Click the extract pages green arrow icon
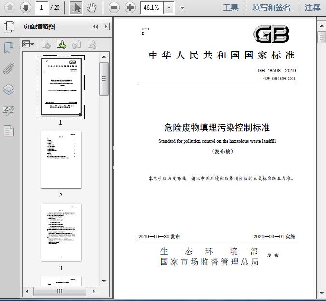The height and width of the screenshot is (301, 326). [x=61, y=45]
